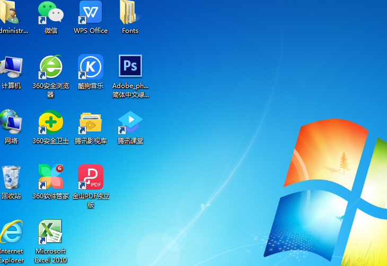Click the "360软件管家" label text

tap(51, 196)
